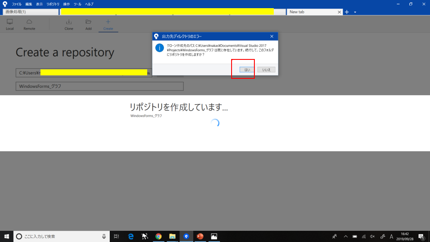The image size is (430, 242).
Task: Click the Sourcetree taskbar icon
Action: point(186,236)
